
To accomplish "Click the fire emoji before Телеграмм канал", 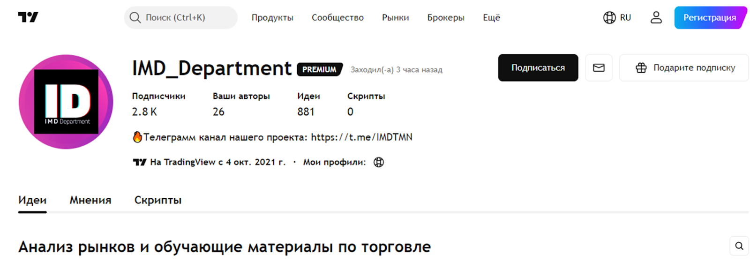I will [137, 137].
